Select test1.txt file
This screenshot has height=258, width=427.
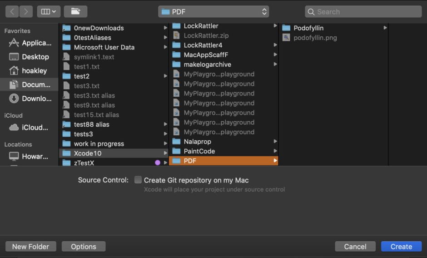point(114,66)
